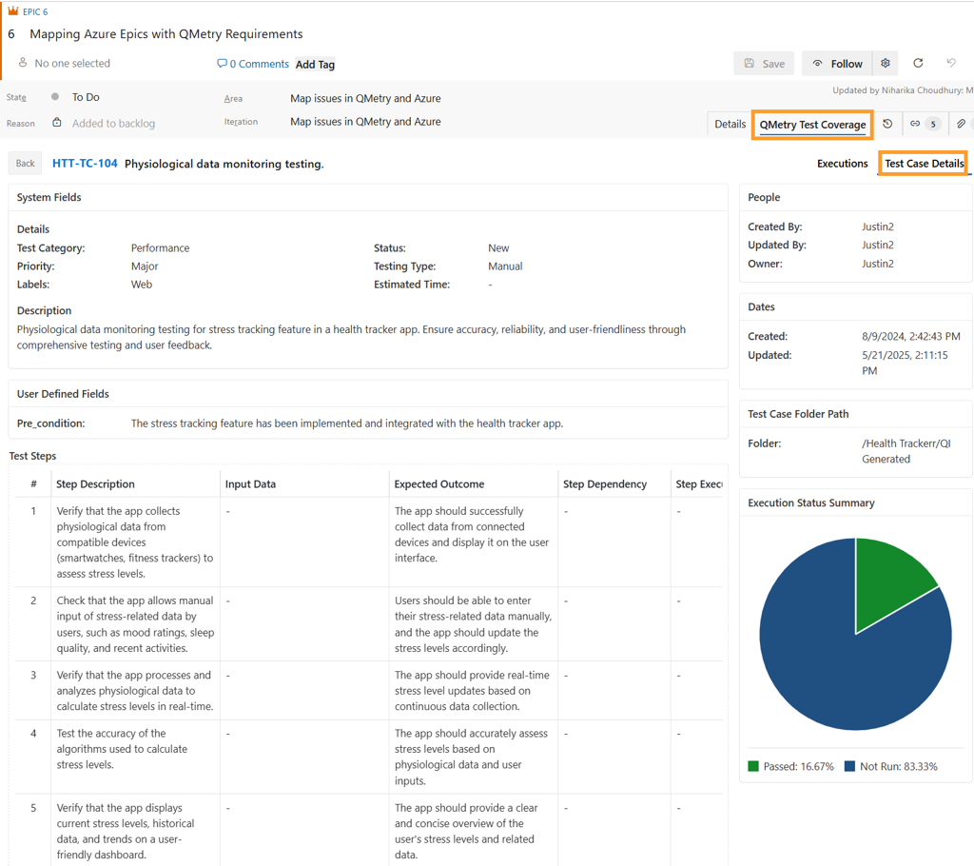Image resolution: width=974 pixels, height=866 pixels.
Task: Click the HTT-TC-104 test case link
Action: [85, 163]
